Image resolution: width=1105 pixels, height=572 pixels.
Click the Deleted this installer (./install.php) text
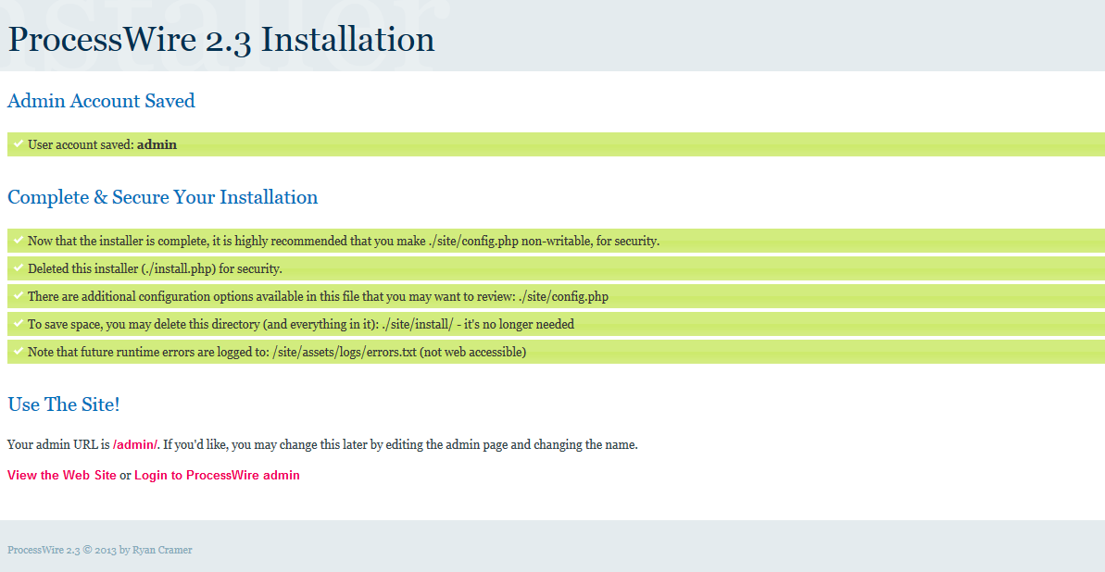155,268
